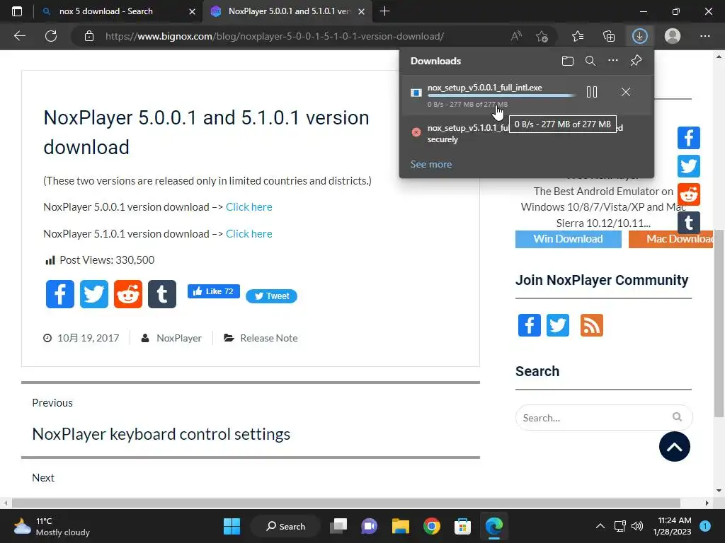Open floating Twitter share icon on the right edge
The width and height of the screenshot is (725, 543).
pos(689,166)
